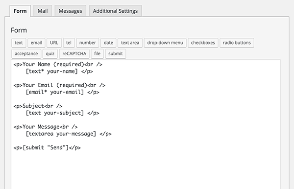Viewport: 294px width, 189px height.
Task: Insert a submit button tag
Action: 116,54
